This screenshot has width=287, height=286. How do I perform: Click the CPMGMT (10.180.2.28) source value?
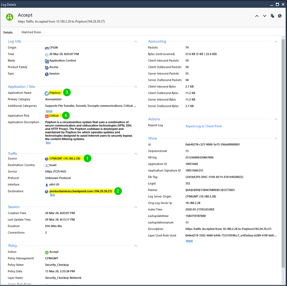pos(65,158)
